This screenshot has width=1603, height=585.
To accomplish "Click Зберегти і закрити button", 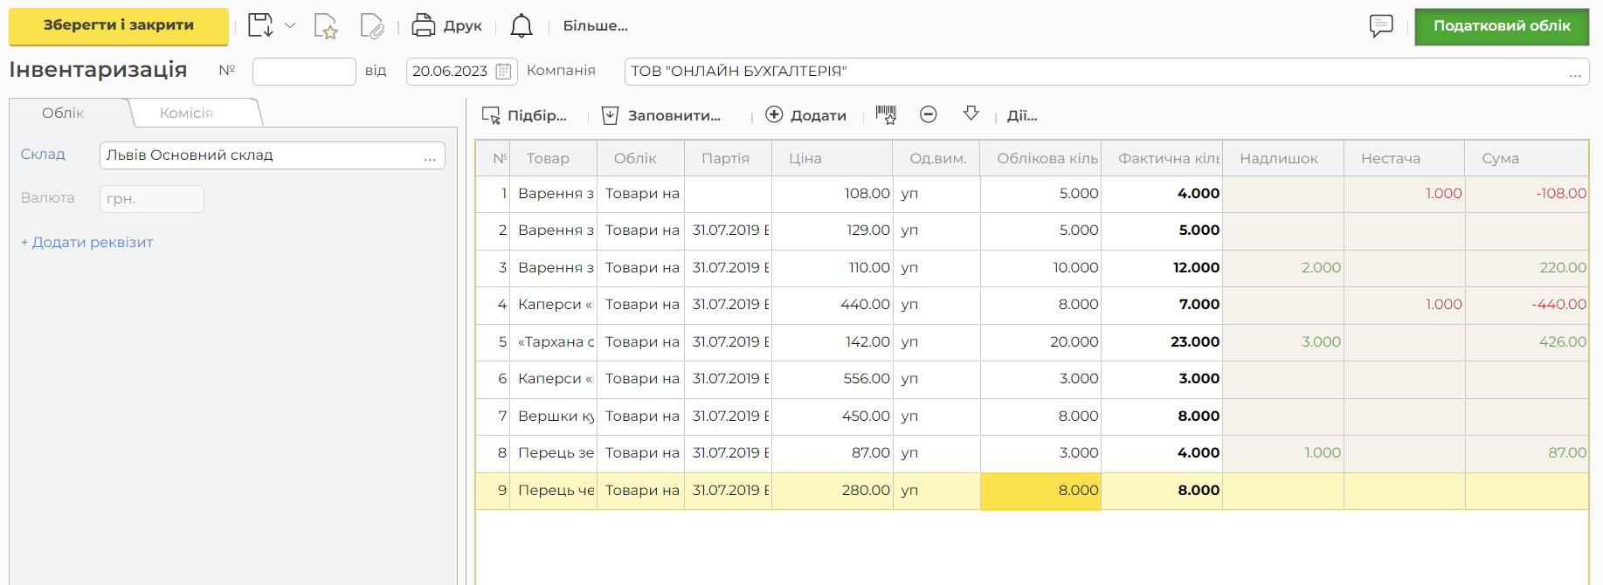I will tap(119, 25).
